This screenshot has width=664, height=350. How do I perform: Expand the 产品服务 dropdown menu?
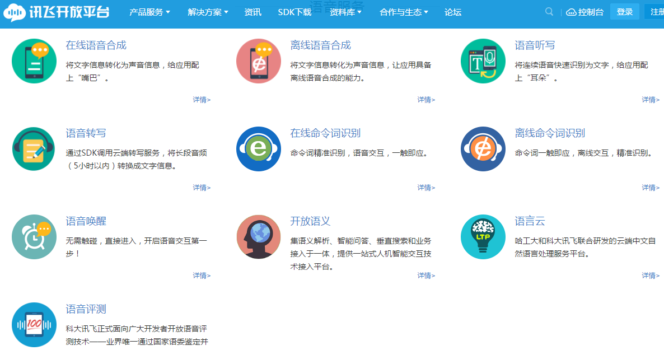point(149,12)
